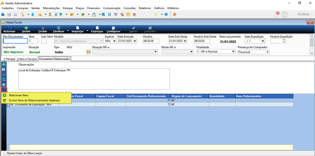Open the Presença do Comprador dropdown
Image resolution: width=315 pixels, height=156 pixels.
pos(267,52)
